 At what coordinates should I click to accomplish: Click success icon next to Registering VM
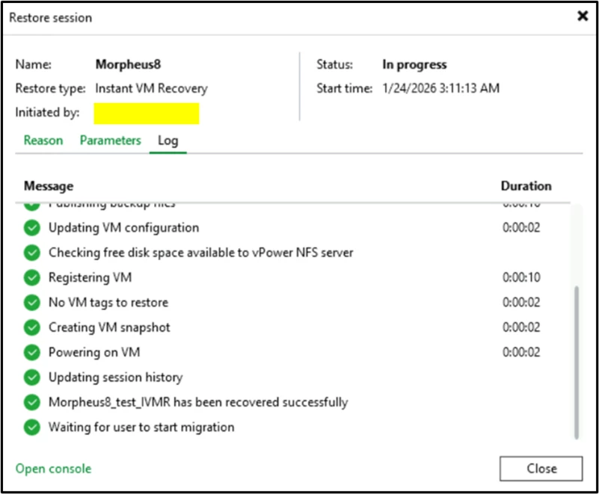pyautogui.click(x=31, y=277)
